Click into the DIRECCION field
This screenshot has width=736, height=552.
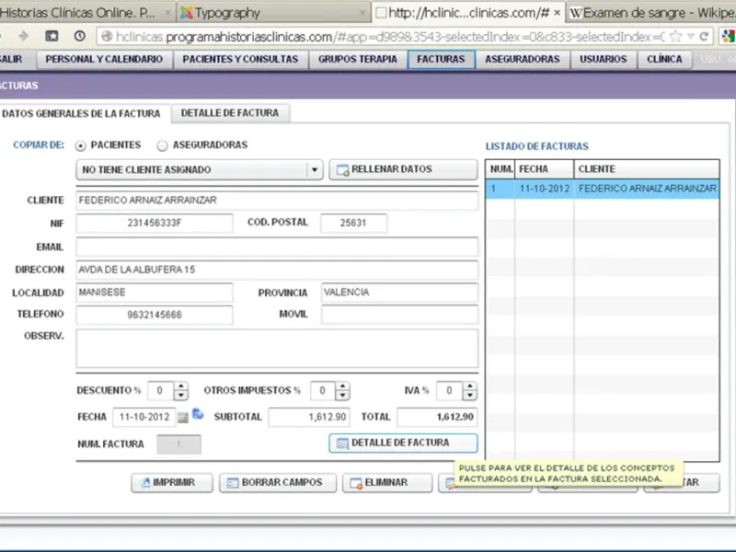pyautogui.click(x=277, y=270)
